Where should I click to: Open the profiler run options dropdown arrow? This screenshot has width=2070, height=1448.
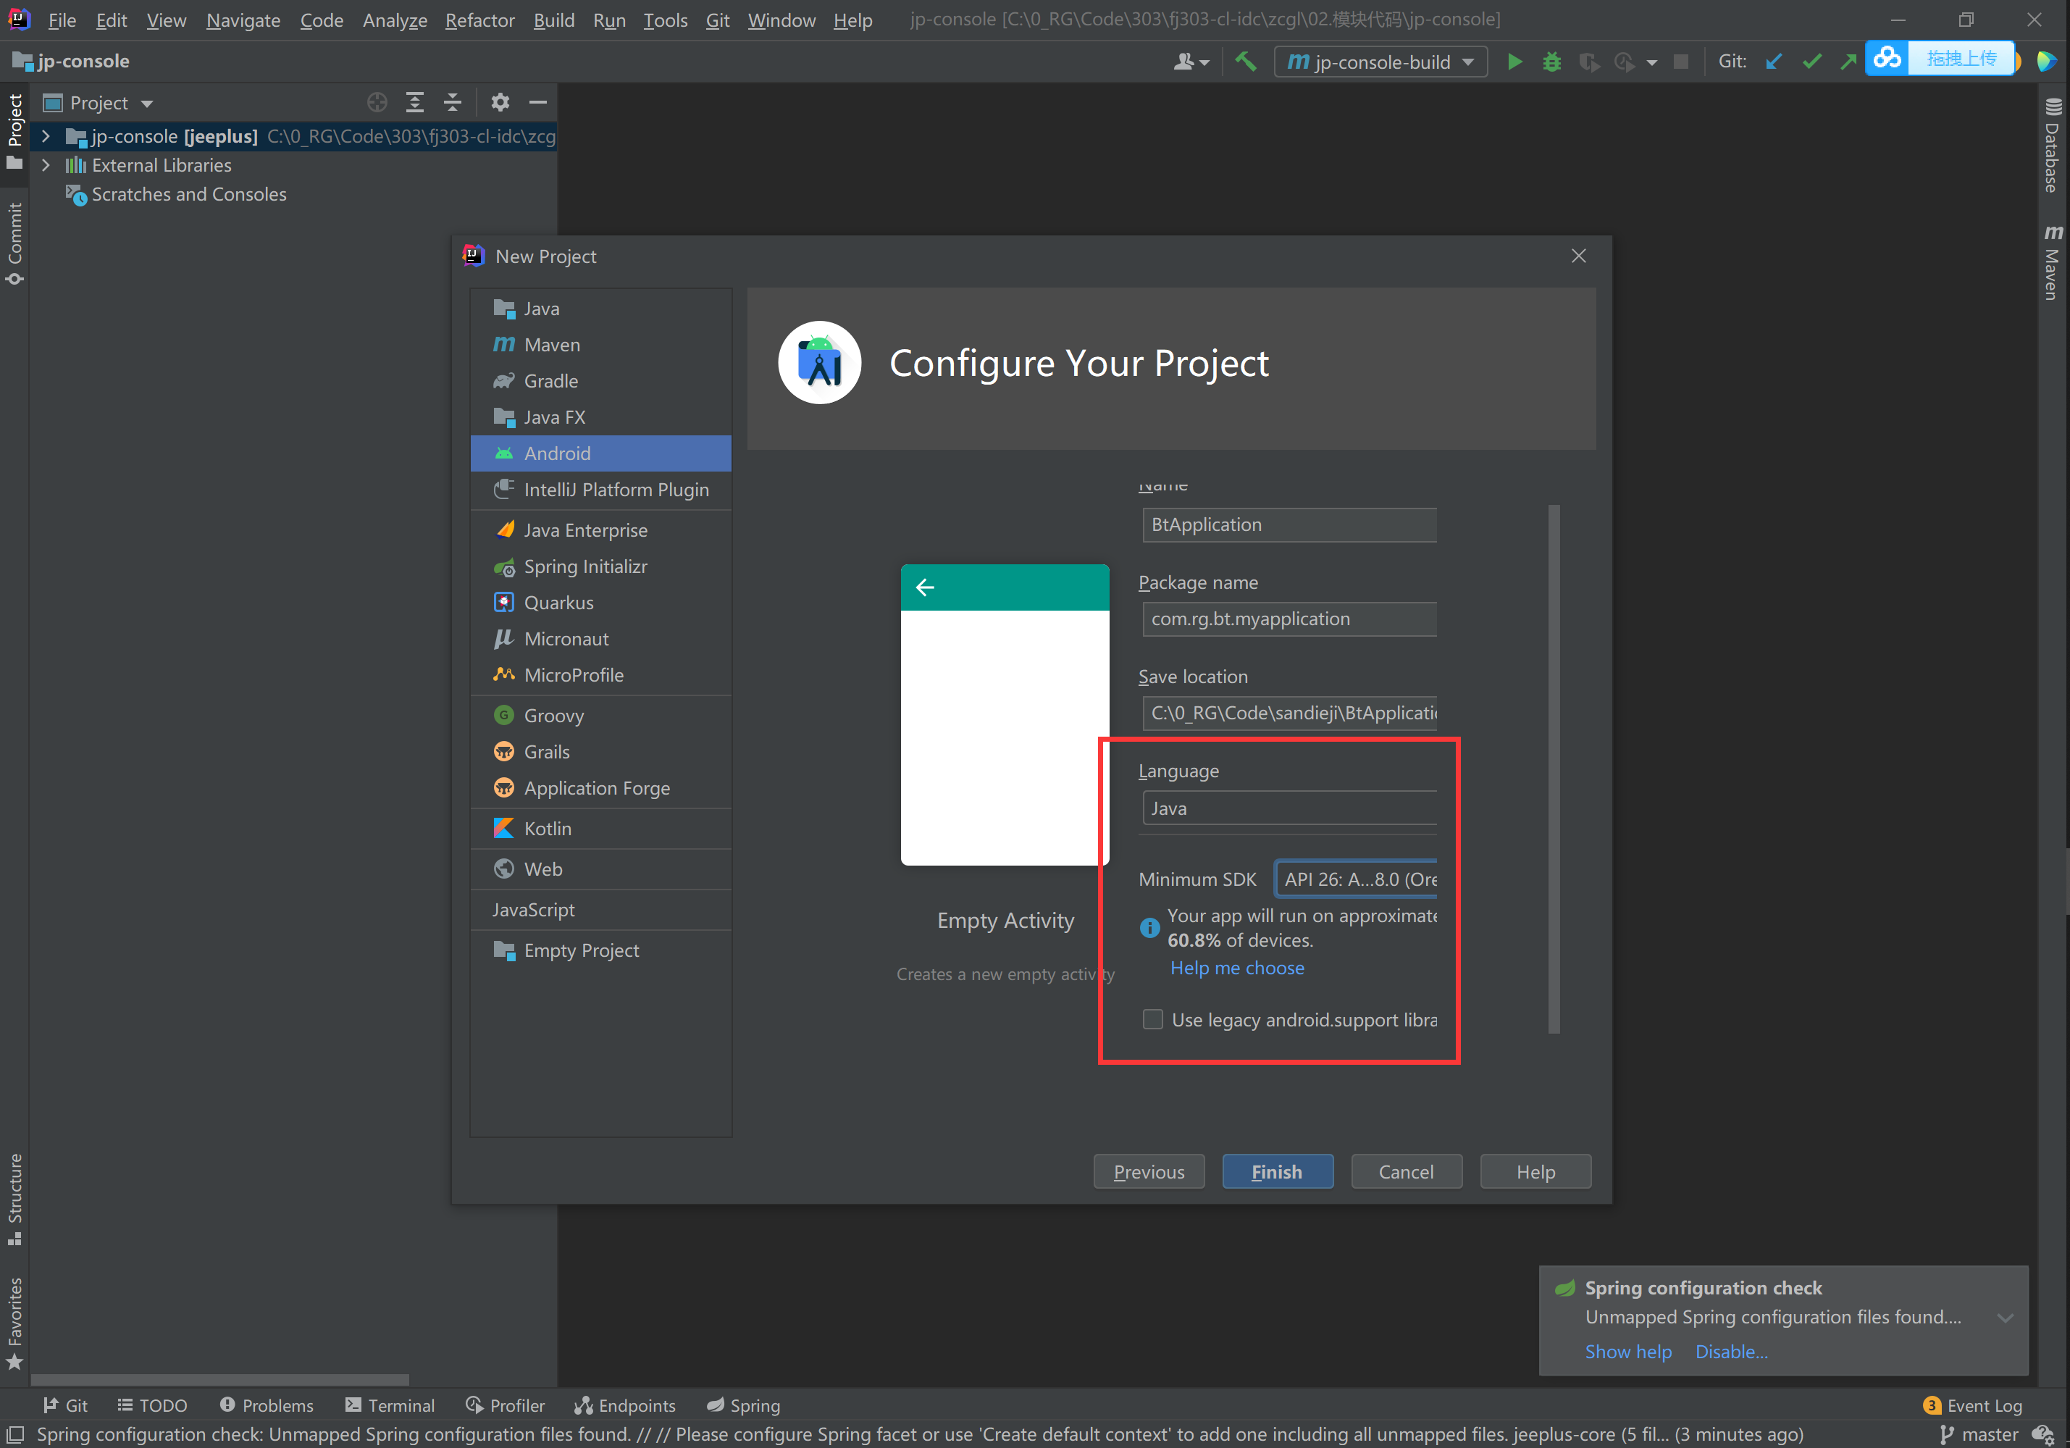pos(1651,62)
